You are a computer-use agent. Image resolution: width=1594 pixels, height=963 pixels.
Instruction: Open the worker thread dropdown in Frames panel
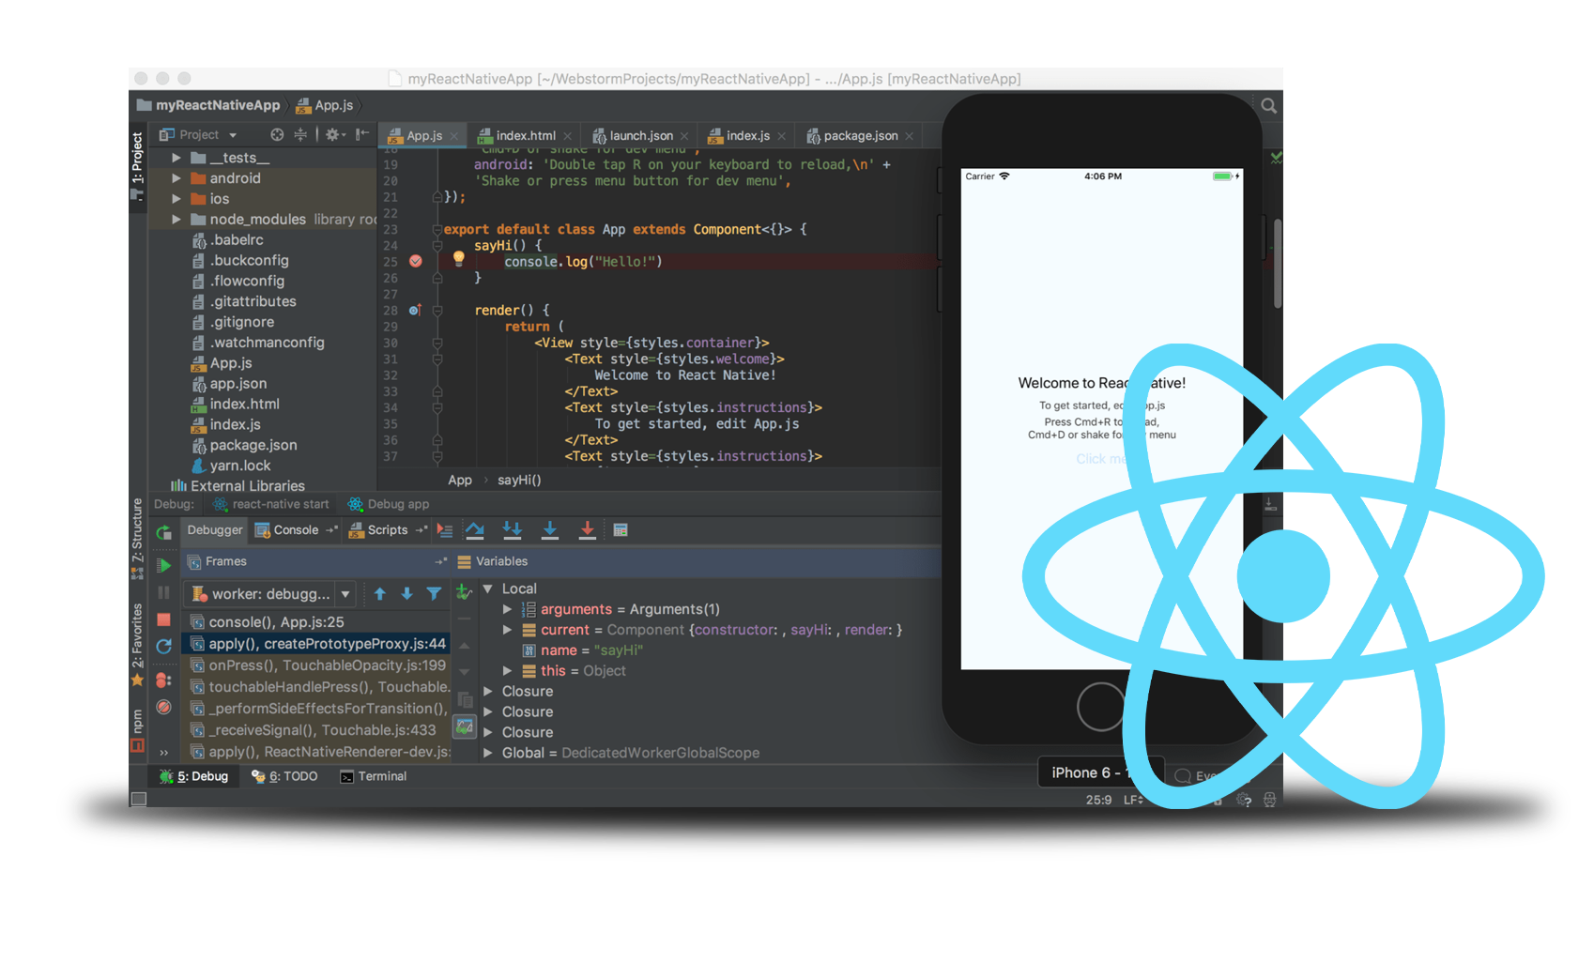pos(345,593)
